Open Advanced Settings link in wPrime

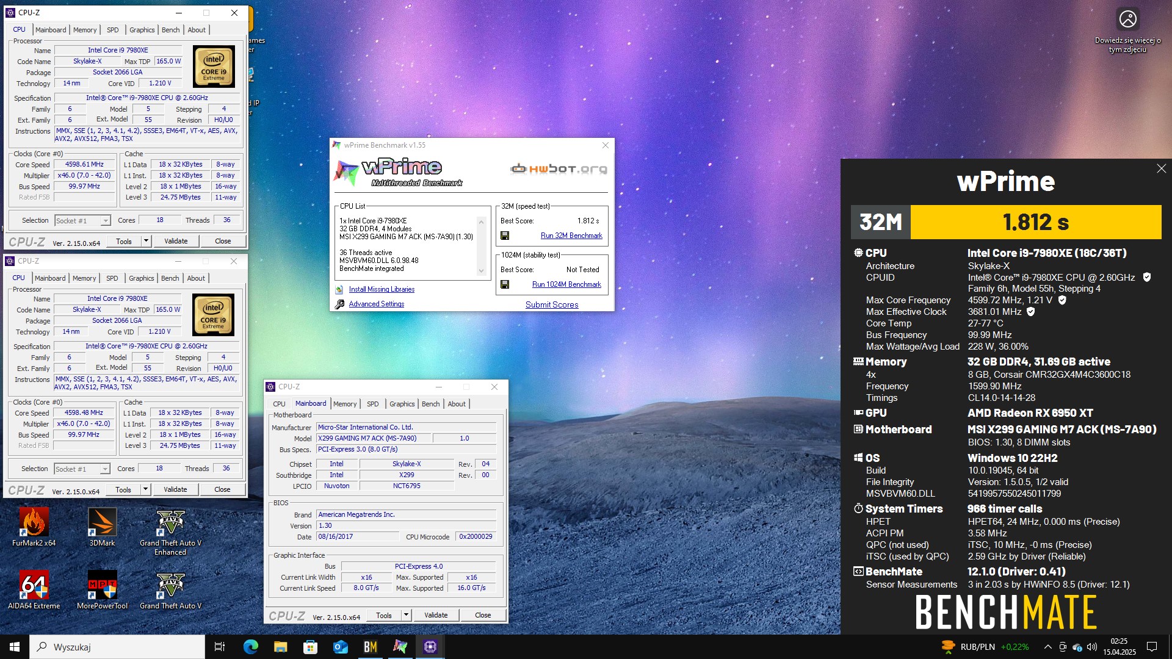(x=377, y=304)
